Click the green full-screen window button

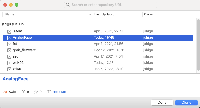[x=17, y=5]
